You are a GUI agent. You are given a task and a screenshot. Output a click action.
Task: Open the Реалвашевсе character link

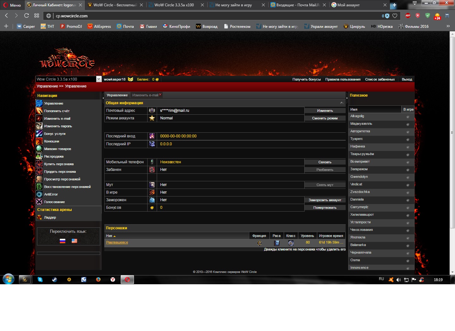tap(117, 242)
